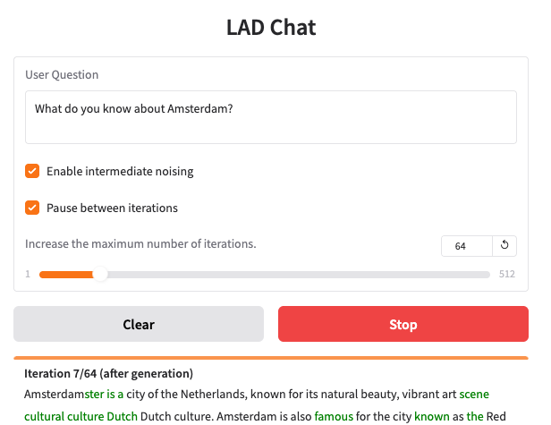
Task: Click the Iteration 7/64 status text
Action: 108,373
